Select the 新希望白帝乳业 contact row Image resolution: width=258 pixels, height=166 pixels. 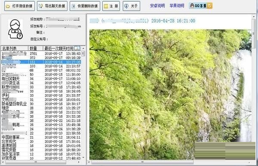pos(41,104)
